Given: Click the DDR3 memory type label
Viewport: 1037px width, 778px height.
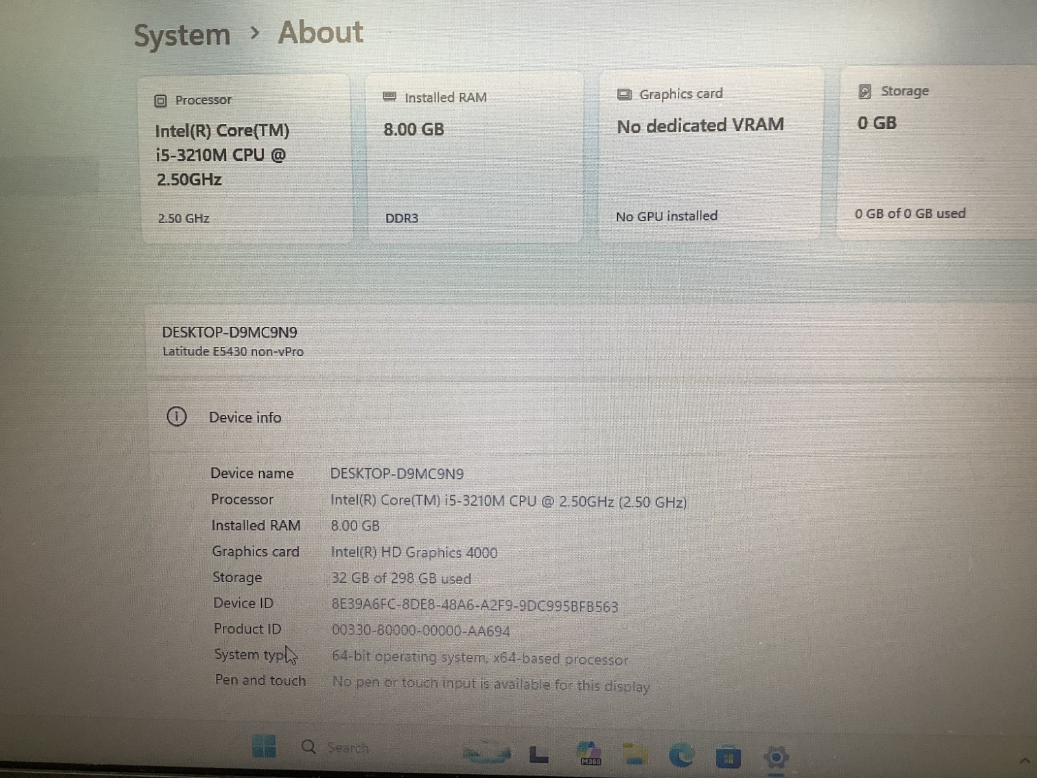Looking at the screenshot, I should (x=402, y=218).
